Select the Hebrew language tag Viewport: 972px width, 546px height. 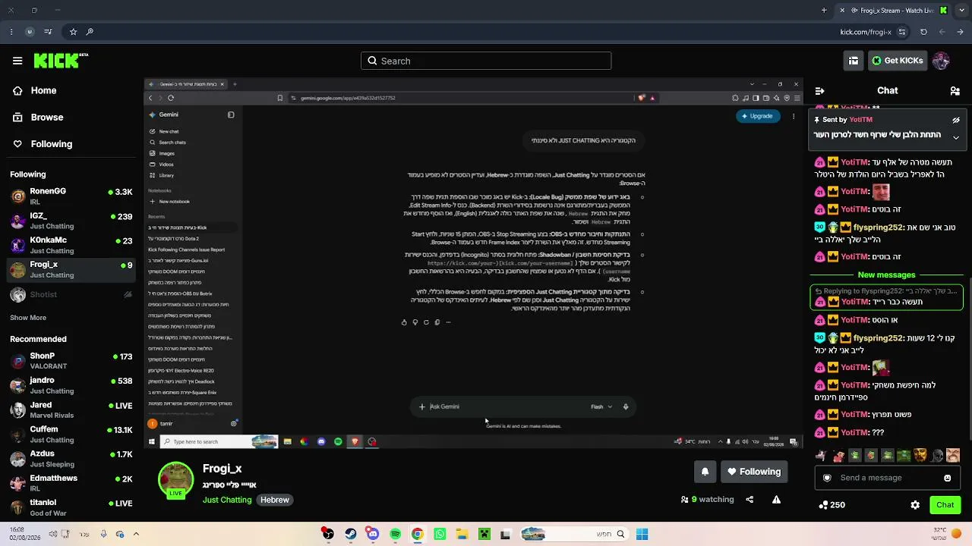pyautogui.click(x=275, y=500)
